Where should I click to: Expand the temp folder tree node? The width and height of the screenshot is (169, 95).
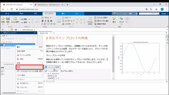pos(2,48)
